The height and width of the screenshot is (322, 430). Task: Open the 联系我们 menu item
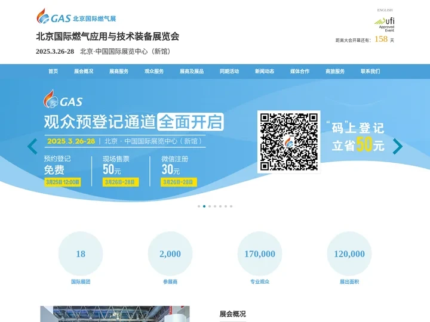tap(370, 71)
